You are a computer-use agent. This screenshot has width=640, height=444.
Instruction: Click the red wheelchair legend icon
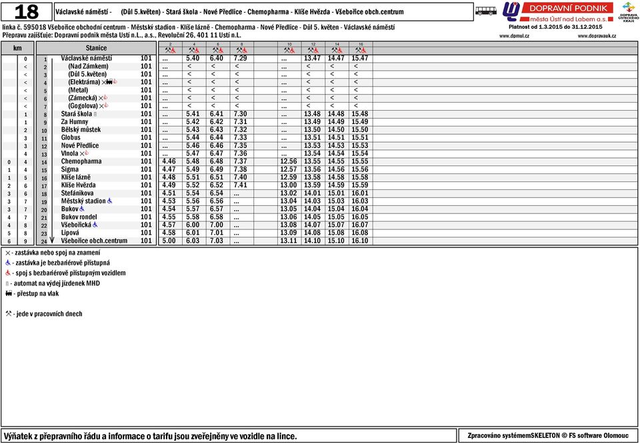point(8,273)
